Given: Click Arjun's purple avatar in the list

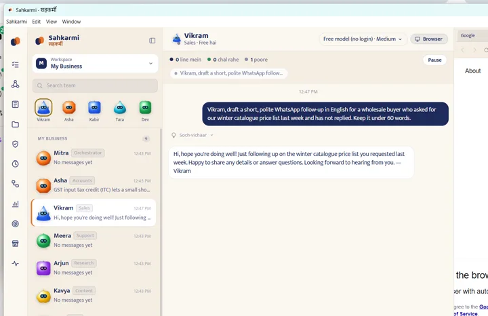Looking at the screenshot, I should [x=43, y=268].
